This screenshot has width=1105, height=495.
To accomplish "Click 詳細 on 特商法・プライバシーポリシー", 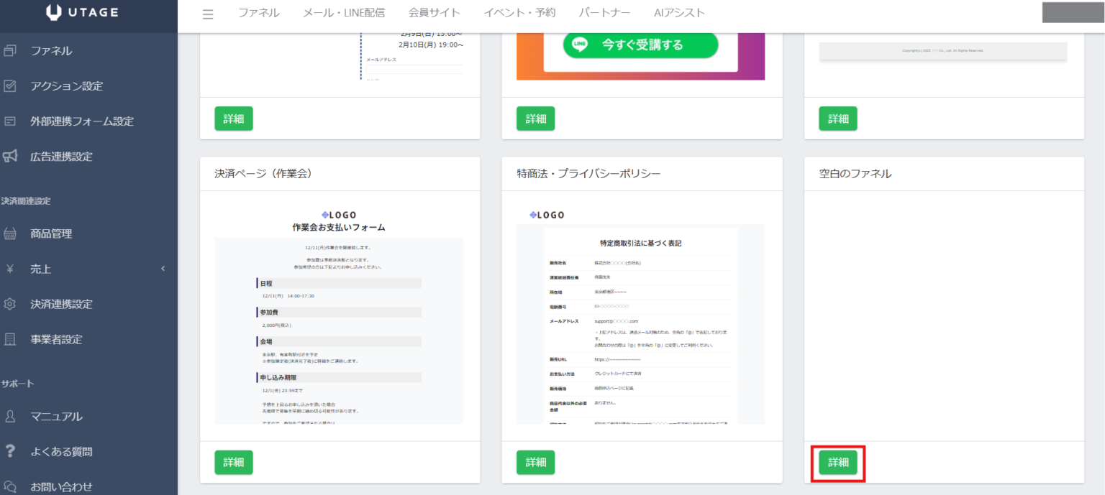I will (536, 462).
